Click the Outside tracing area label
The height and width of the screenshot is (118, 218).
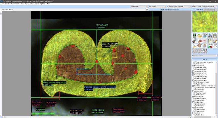[77, 112]
